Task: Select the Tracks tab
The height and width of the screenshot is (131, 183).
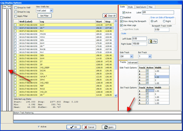Action: (x=123, y=62)
